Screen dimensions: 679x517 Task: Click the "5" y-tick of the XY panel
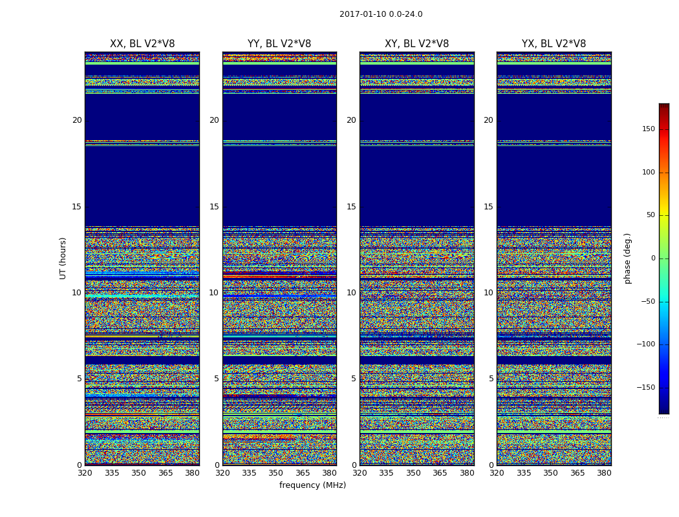[x=354, y=379]
